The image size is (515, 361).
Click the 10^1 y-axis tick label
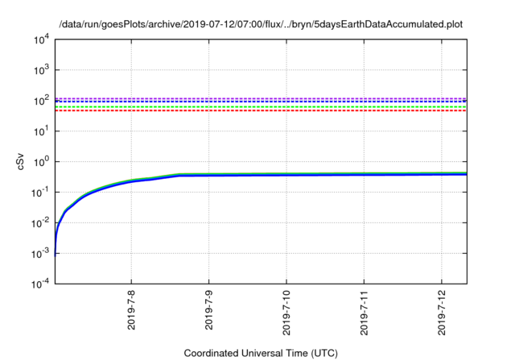42,131
